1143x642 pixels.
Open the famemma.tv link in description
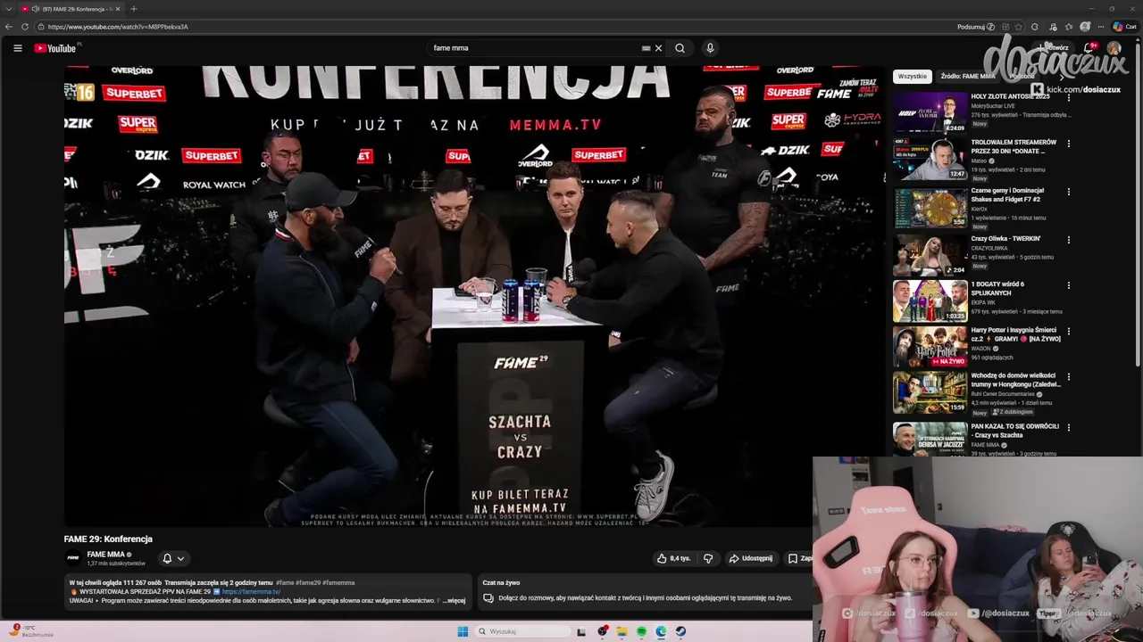pyautogui.click(x=251, y=592)
